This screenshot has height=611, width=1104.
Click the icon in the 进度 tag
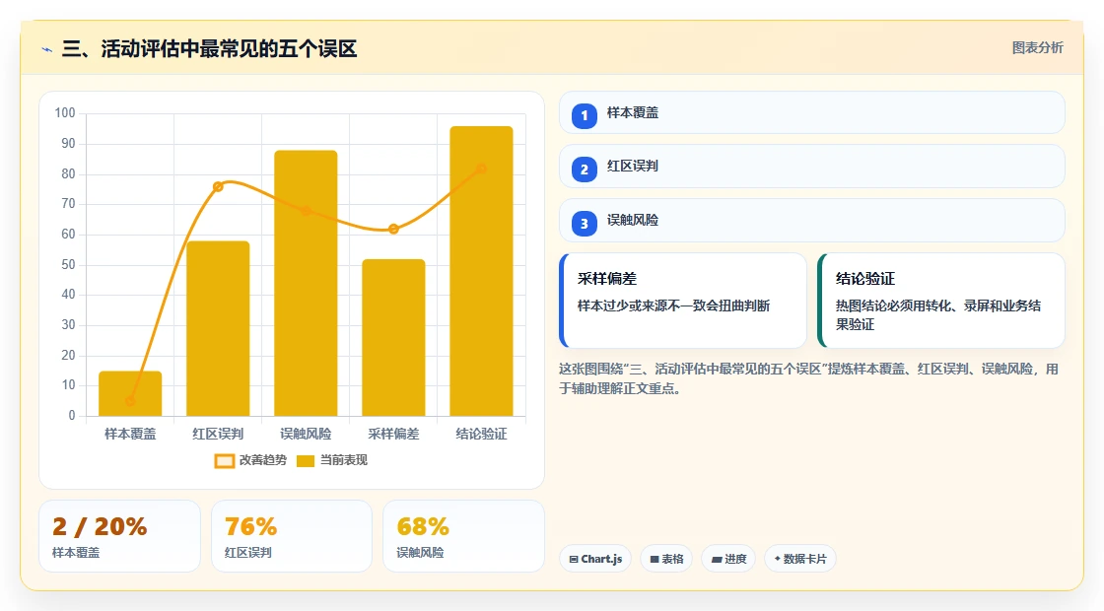716,559
